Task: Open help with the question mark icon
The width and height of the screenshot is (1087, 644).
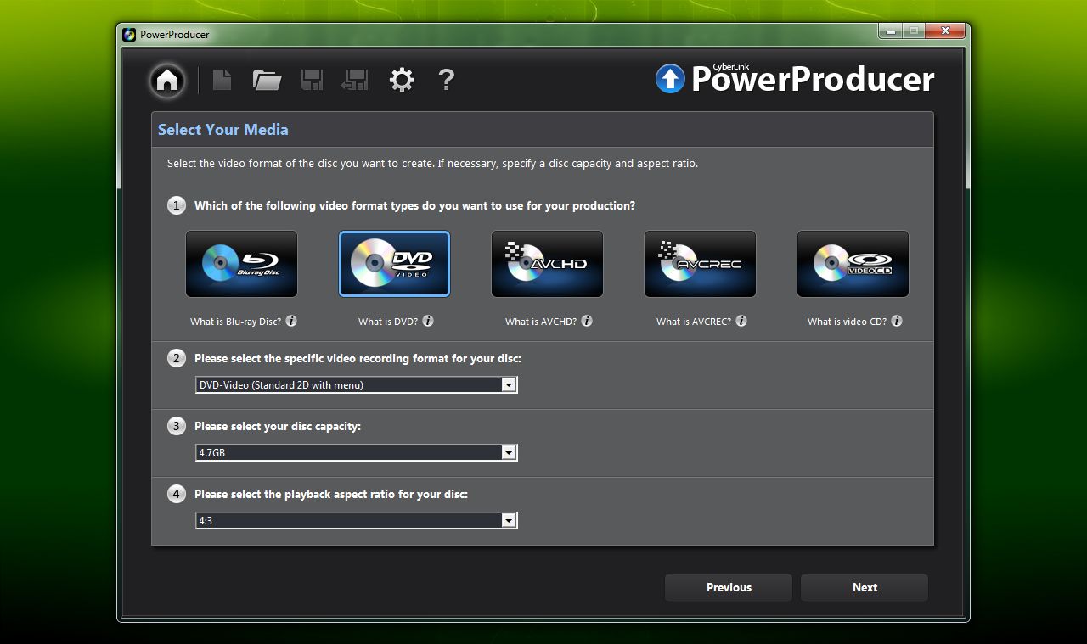Action: coord(446,80)
